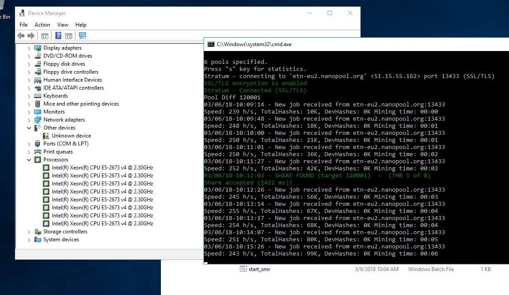Click the Human Interface Devices label
Screen dimensions: 509x295
(x=73, y=80)
